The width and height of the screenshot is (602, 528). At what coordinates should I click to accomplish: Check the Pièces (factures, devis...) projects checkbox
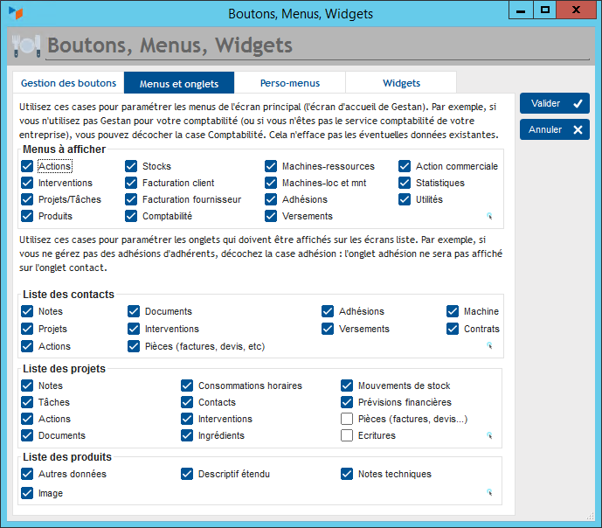(x=347, y=419)
